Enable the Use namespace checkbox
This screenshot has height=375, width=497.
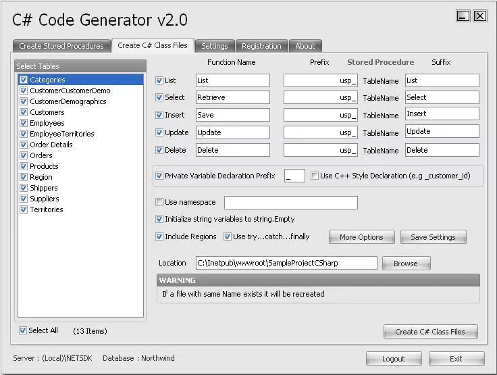point(159,202)
